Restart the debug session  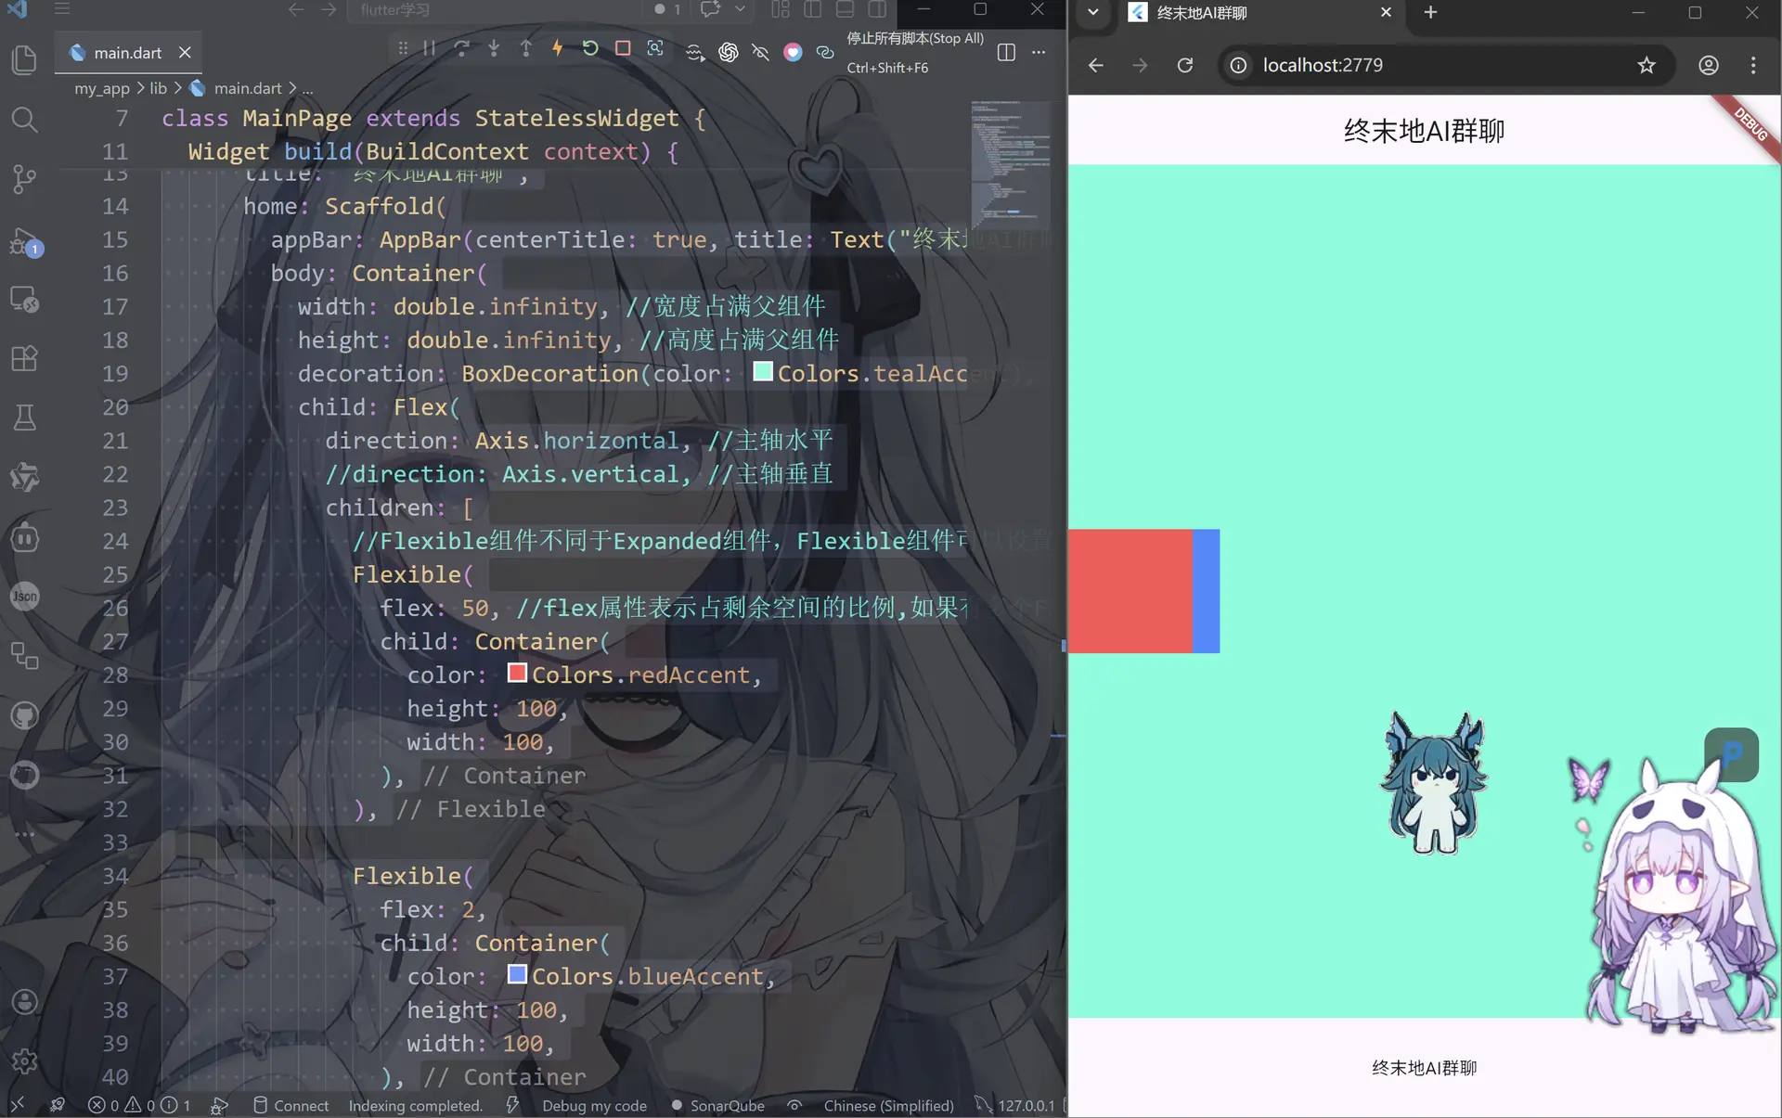point(590,48)
